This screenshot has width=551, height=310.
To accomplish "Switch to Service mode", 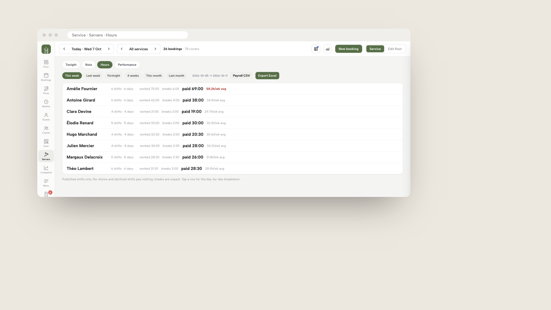I will pos(375,49).
